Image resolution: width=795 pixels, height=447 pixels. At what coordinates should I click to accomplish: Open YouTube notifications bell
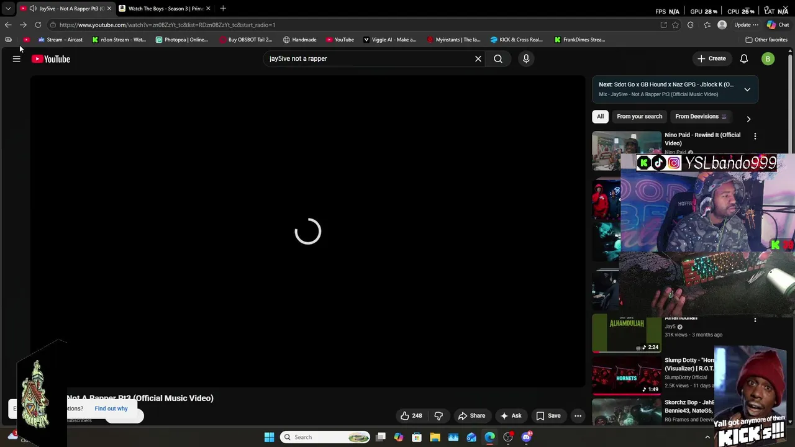[x=744, y=59]
